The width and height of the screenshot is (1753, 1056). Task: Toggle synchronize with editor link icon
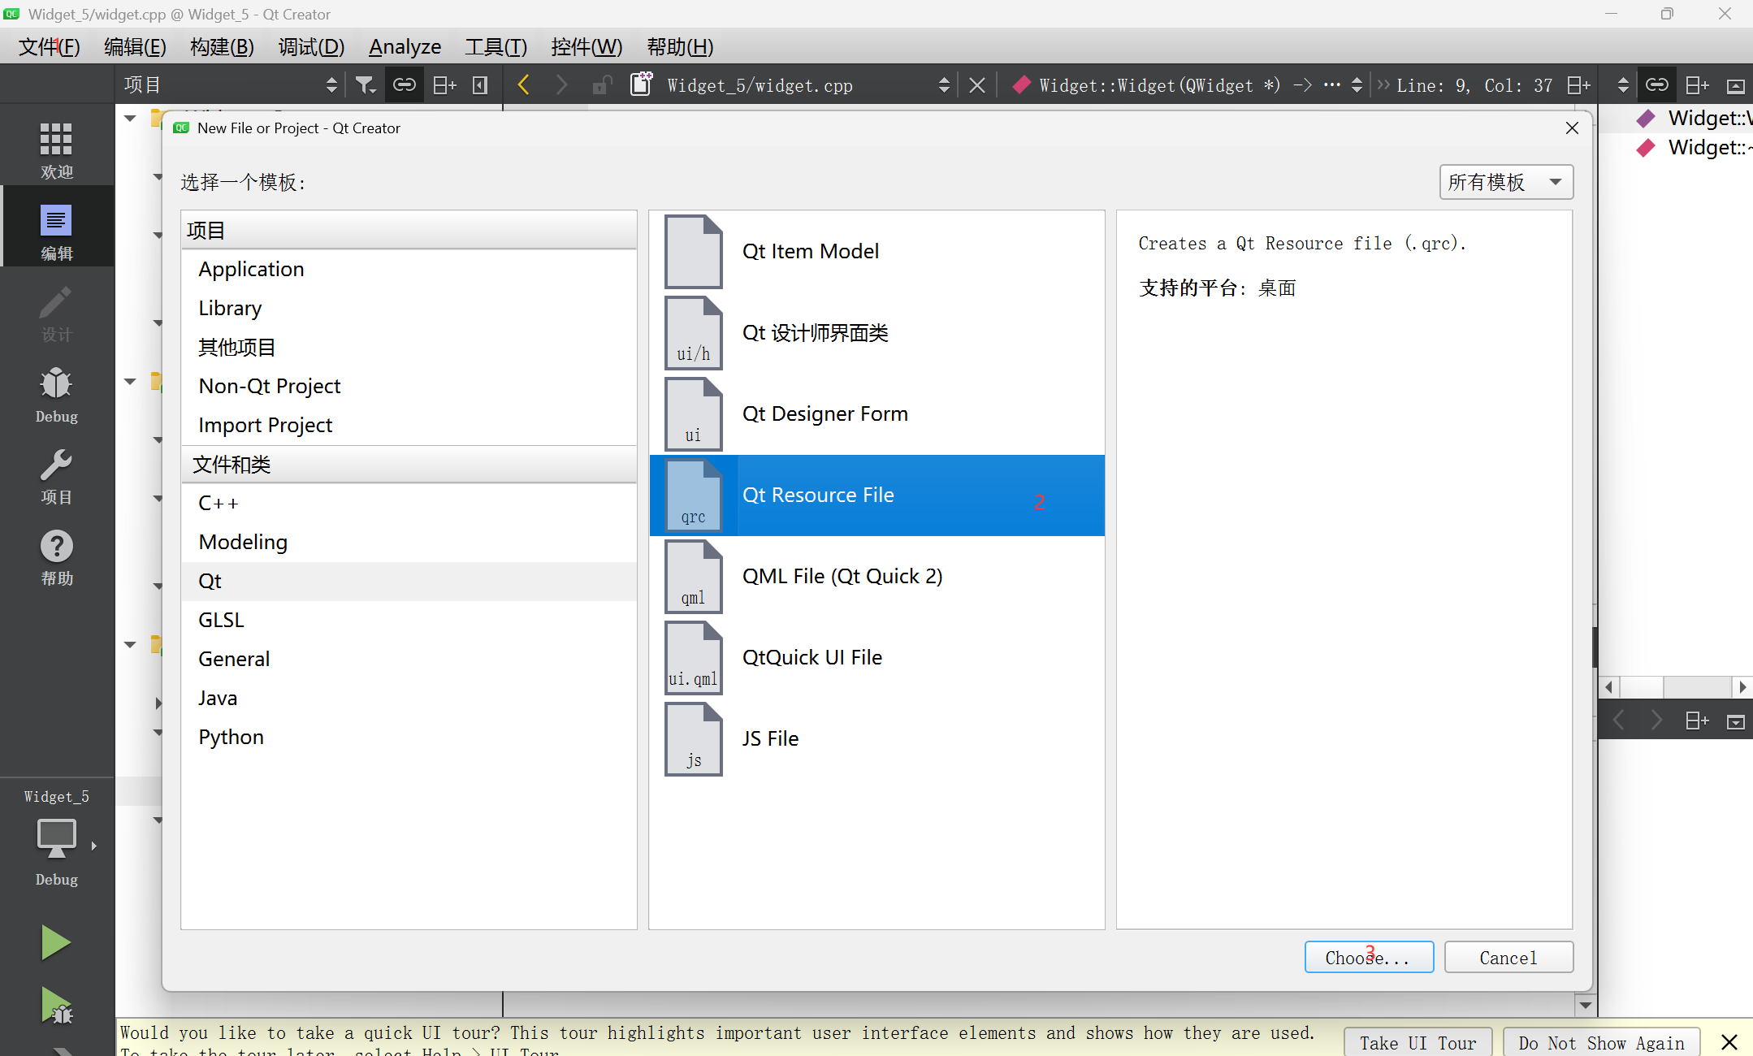[x=405, y=85]
